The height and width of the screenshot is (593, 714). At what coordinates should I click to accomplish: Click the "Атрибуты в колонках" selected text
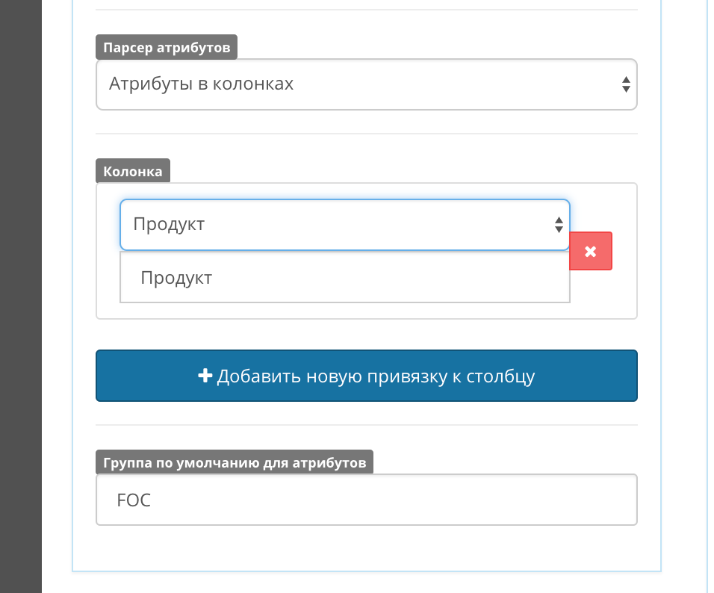point(201,84)
